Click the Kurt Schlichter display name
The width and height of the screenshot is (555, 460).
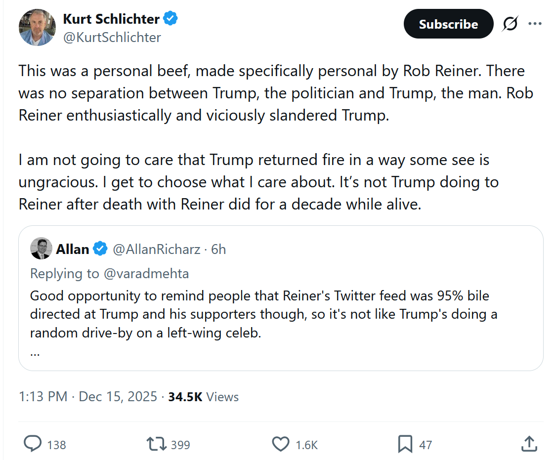tap(111, 19)
